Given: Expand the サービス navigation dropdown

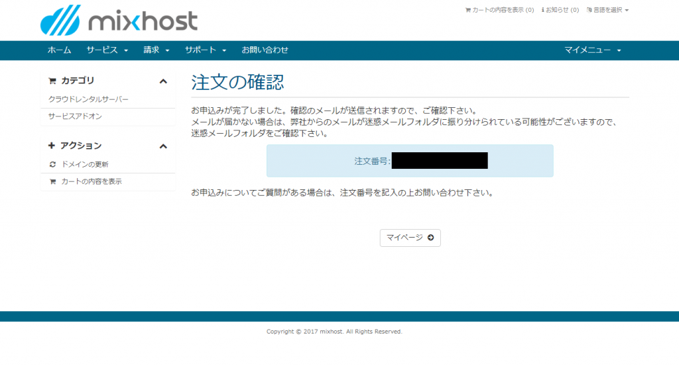Looking at the screenshot, I should click(x=107, y=50).
